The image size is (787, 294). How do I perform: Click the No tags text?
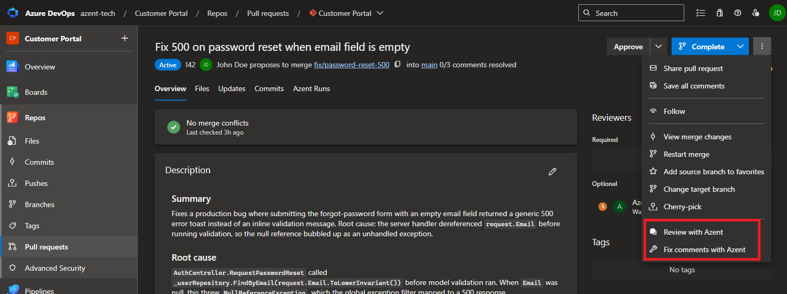click(682, 270)
